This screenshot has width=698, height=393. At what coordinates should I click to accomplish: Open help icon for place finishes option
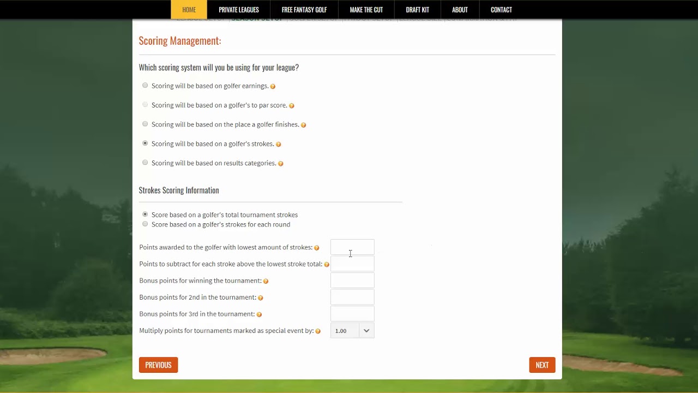click(303, 125)
